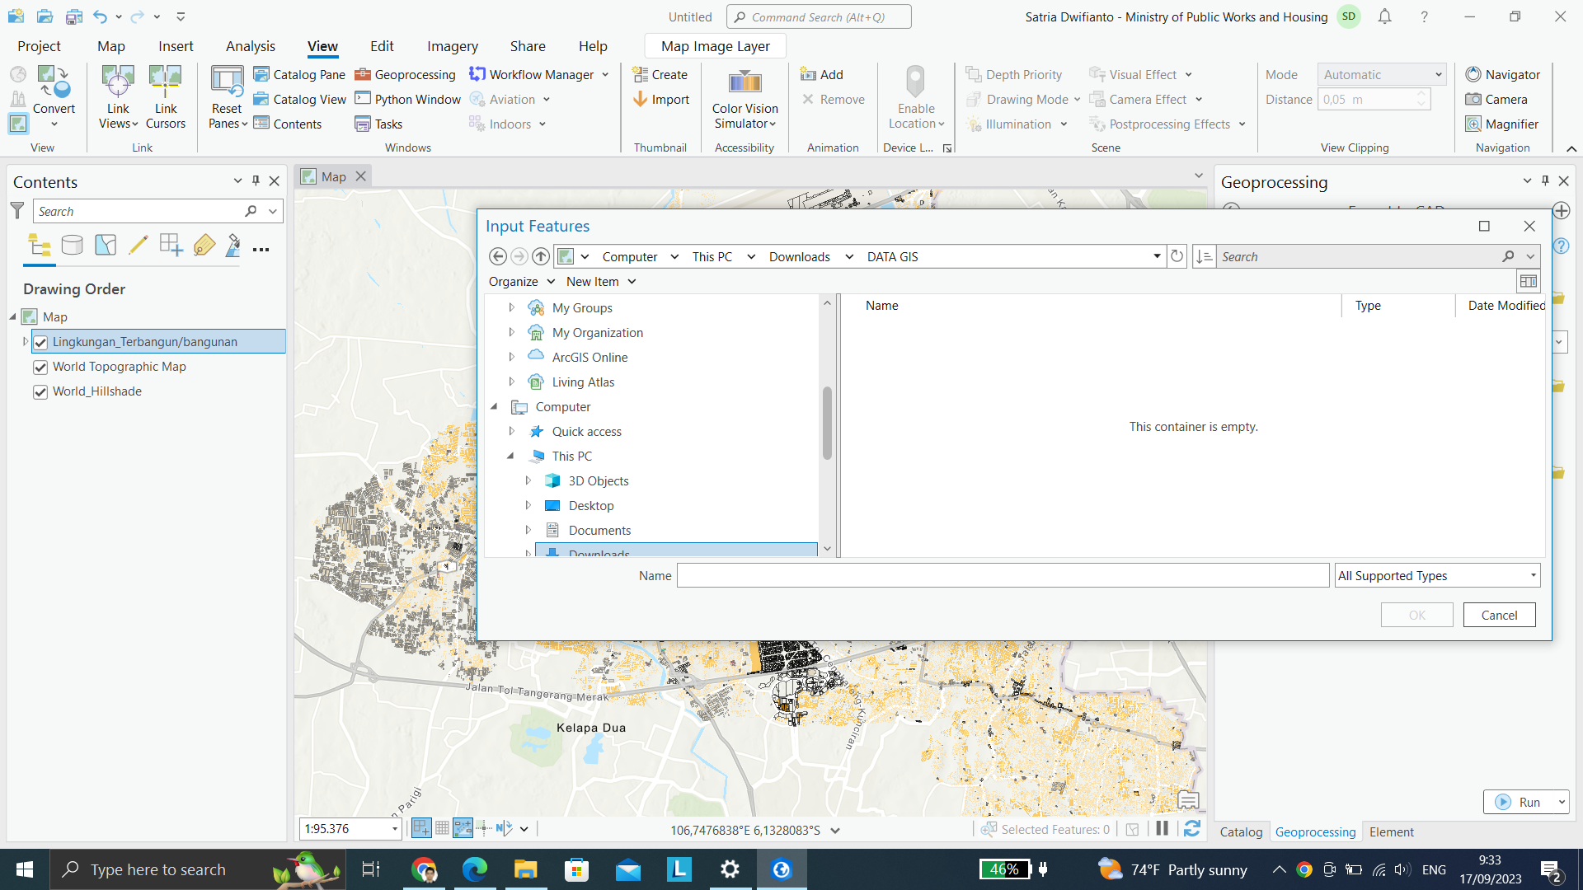The height and width of the screenshot is (890, 1583).
Task: Toggle visibility of Lingkungan_Terbangun/bangunan layer
Action: [x=40, y=341]
